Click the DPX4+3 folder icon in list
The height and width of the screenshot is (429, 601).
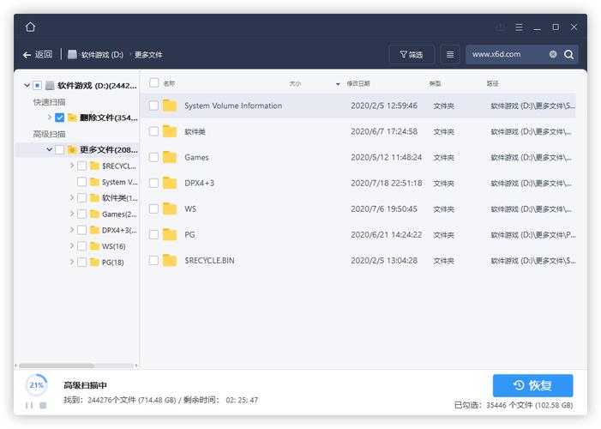(x=170, y=183)
